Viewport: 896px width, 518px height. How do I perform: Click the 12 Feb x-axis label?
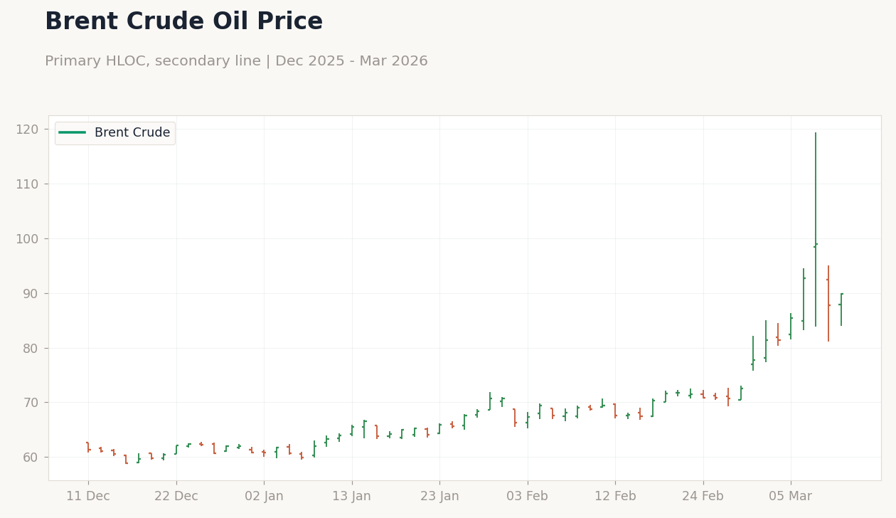click(615, 497)
